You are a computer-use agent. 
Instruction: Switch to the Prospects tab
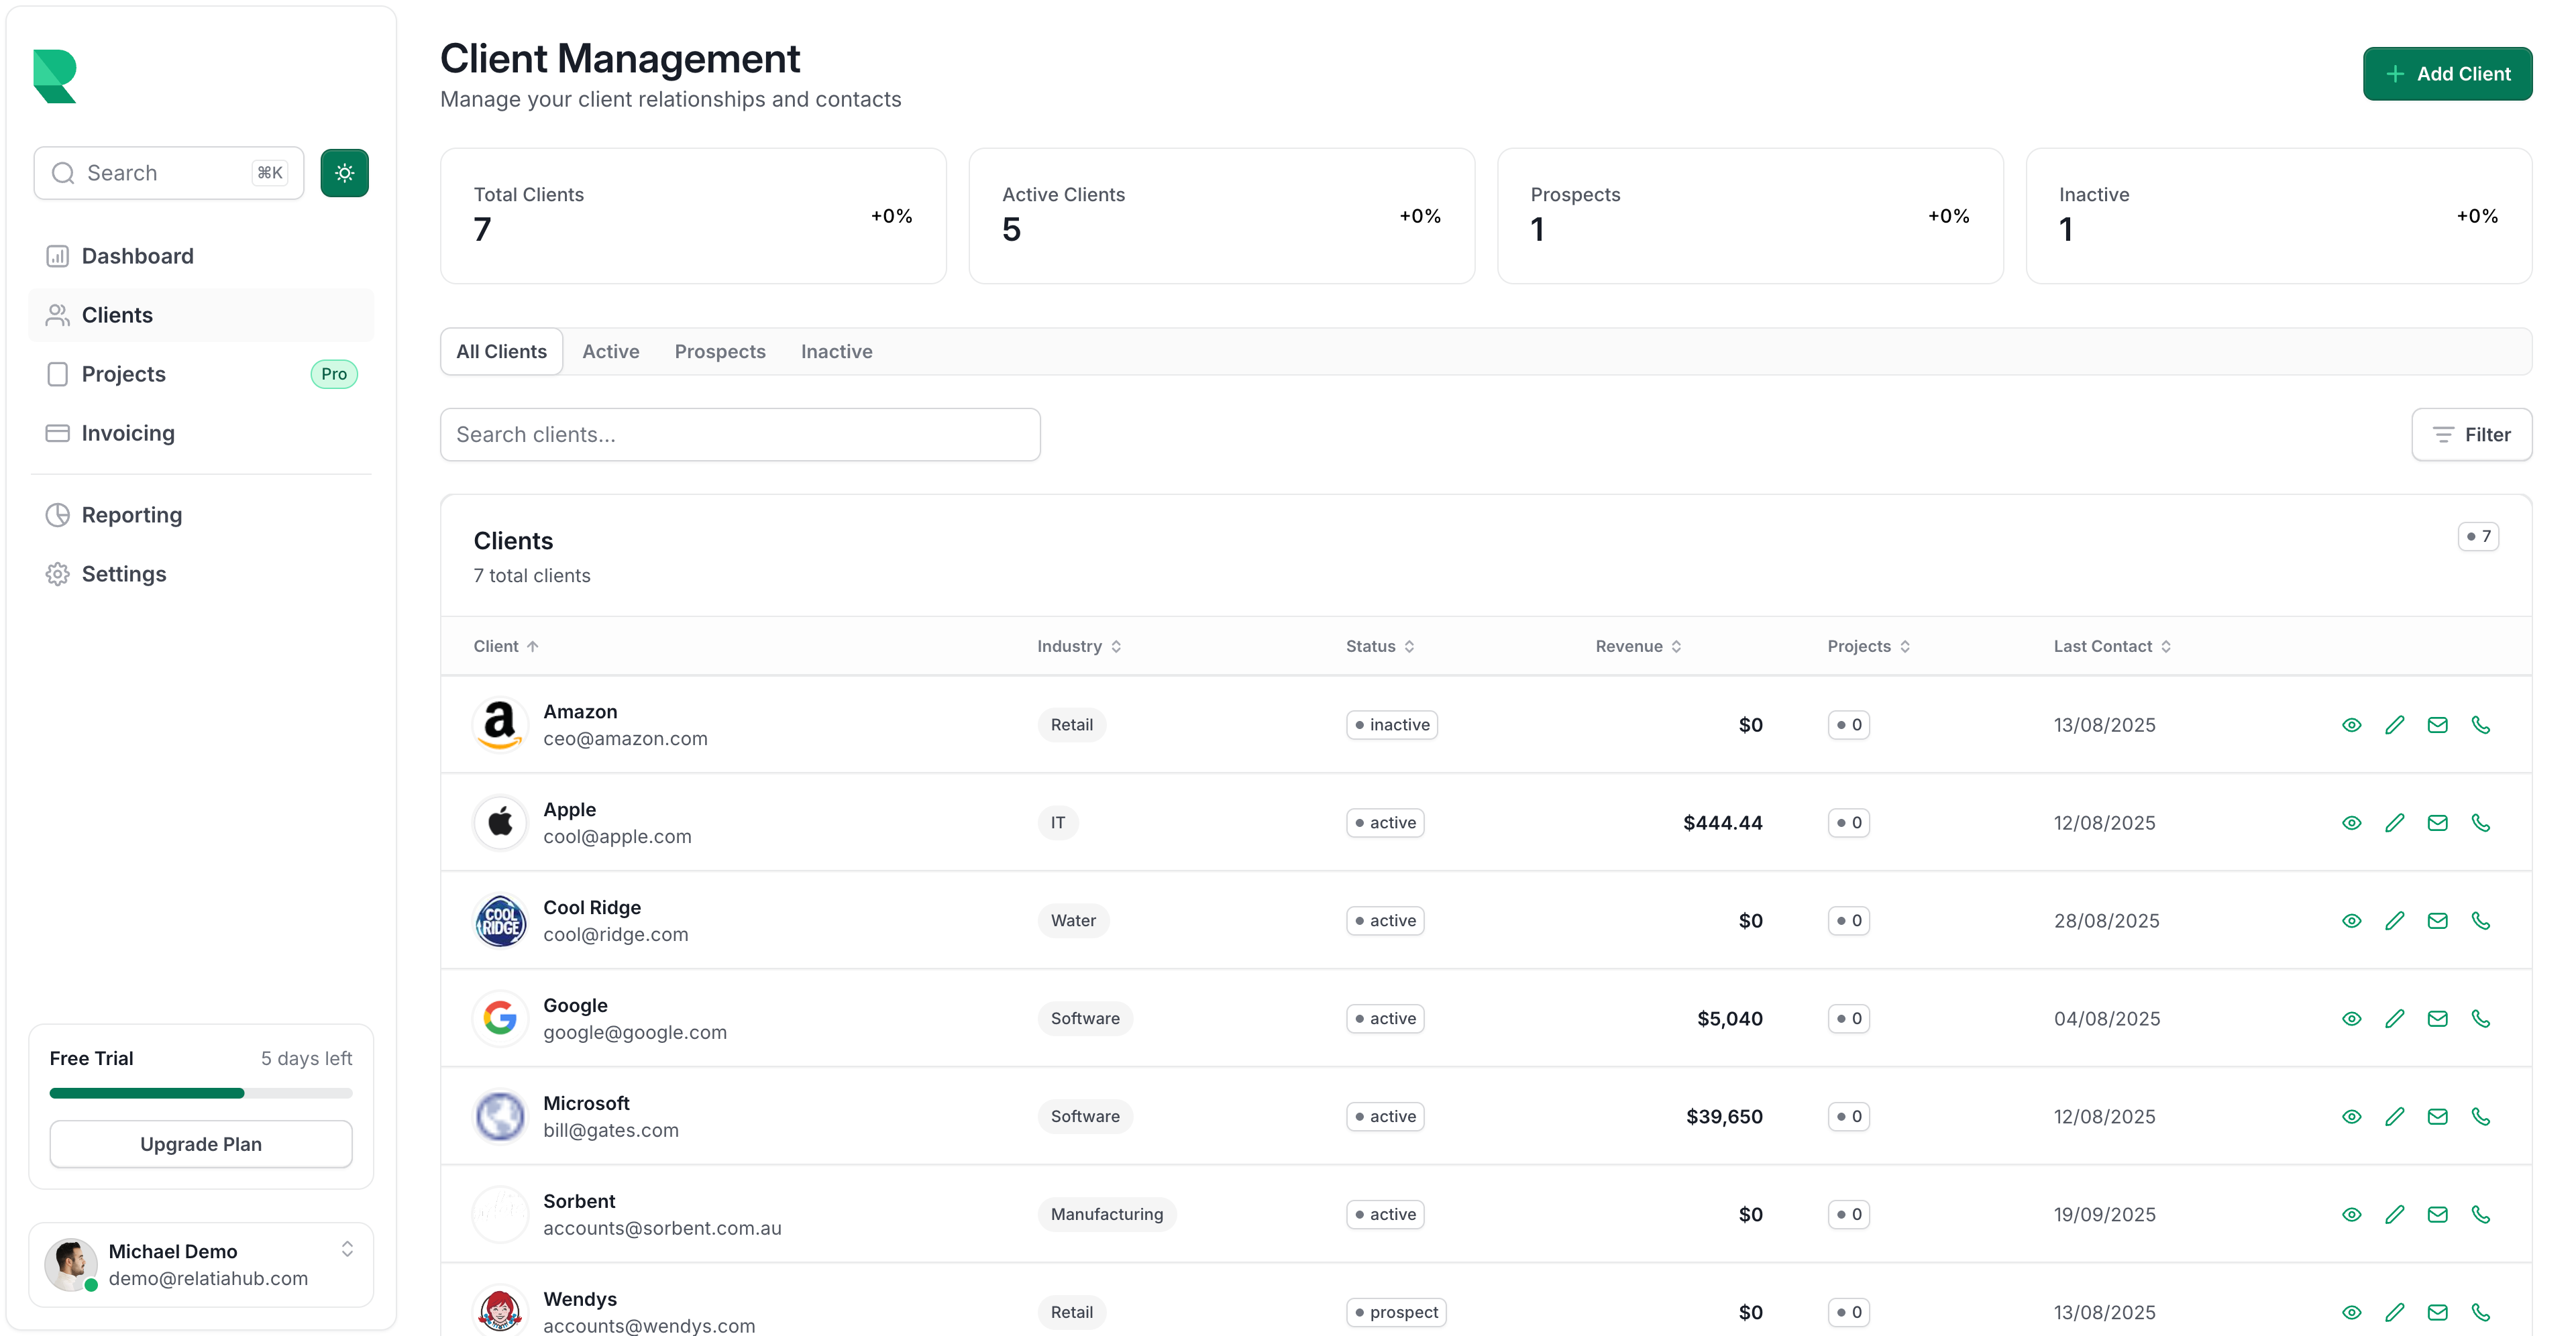click(x=720, y=352)
